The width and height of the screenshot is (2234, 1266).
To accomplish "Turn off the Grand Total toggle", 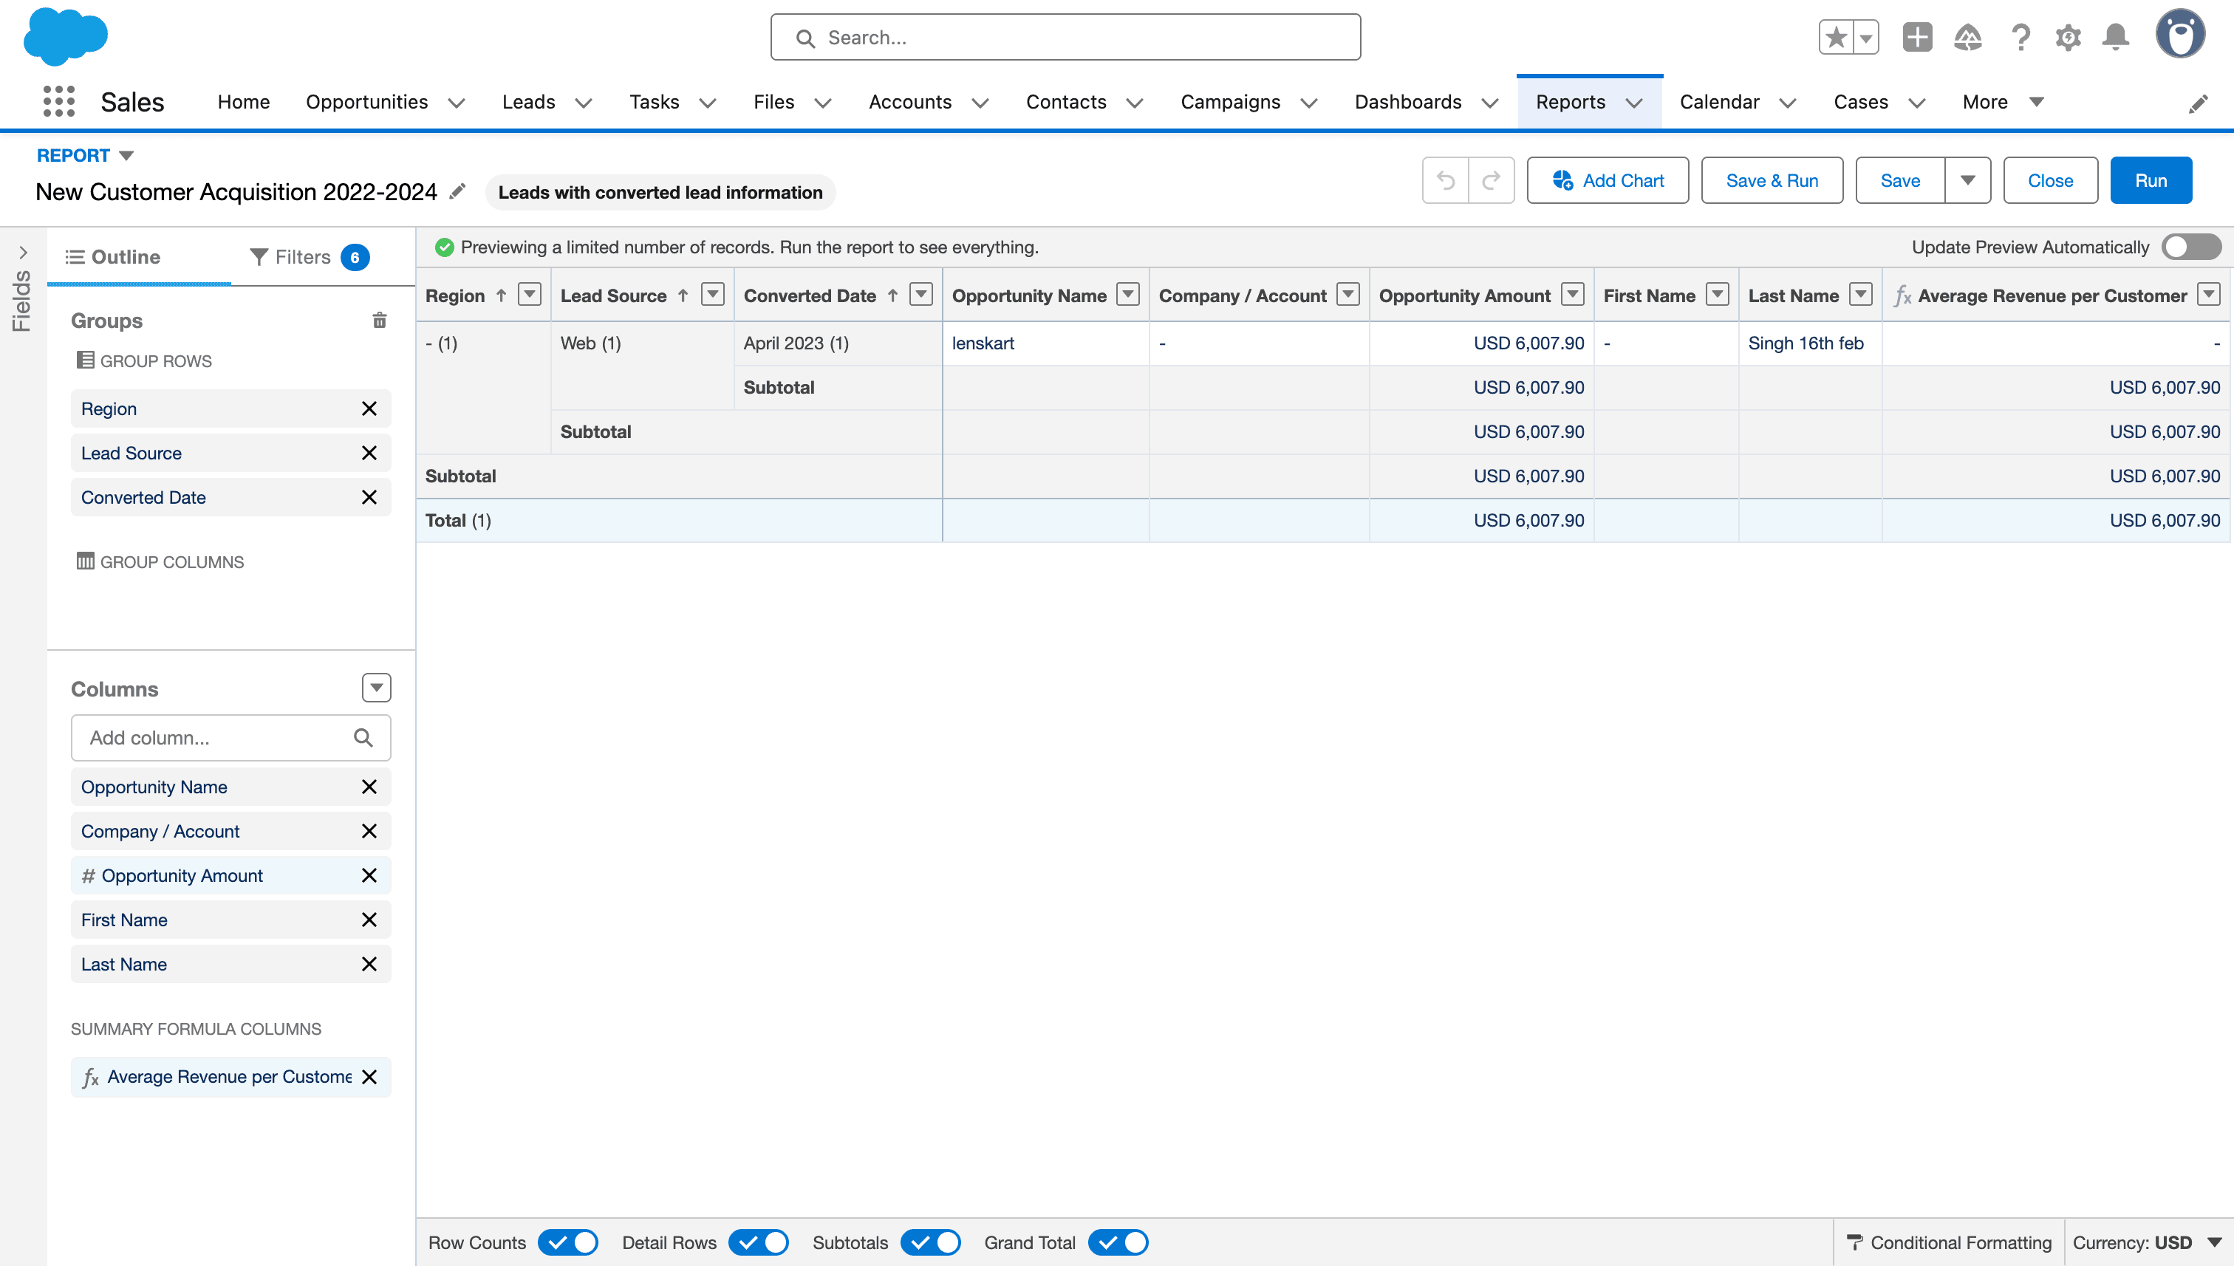I will click(x=1118, y=1242).
